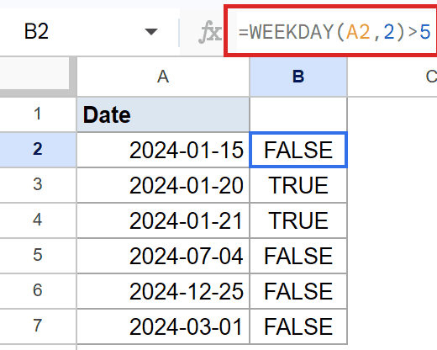Click the select-all corner box

click(x=38, y=77)
